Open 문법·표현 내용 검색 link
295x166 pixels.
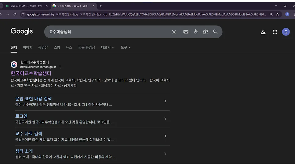(34, 98)
